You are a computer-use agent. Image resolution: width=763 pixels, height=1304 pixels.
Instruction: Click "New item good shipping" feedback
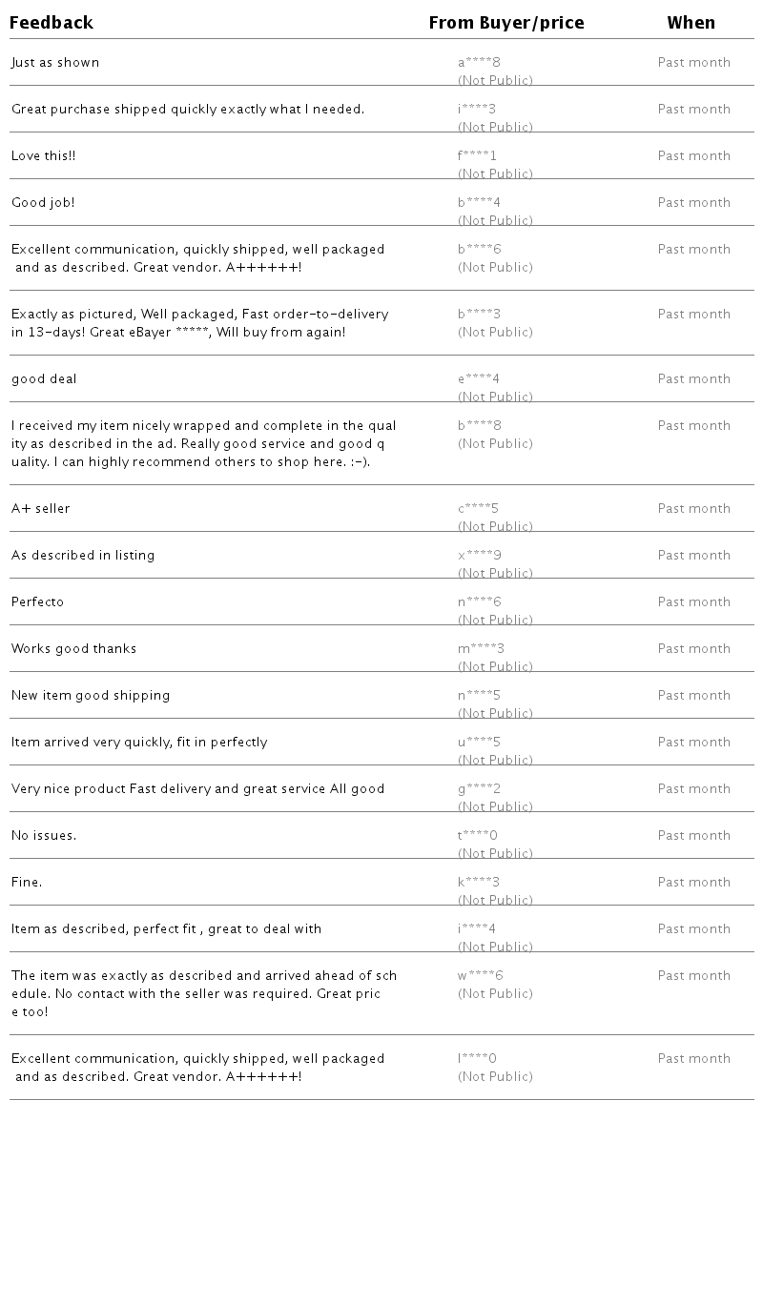click(91, 696)
